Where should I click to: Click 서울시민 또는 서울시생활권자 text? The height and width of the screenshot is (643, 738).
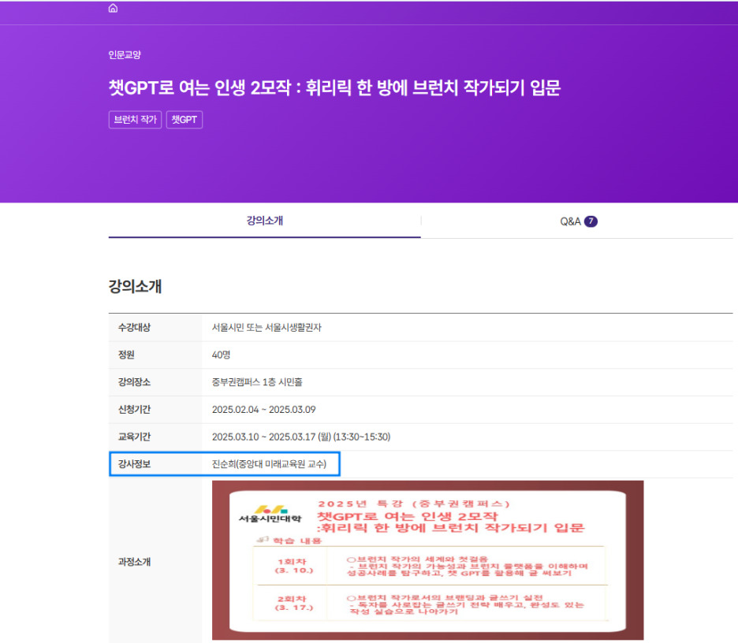[266, 327]
